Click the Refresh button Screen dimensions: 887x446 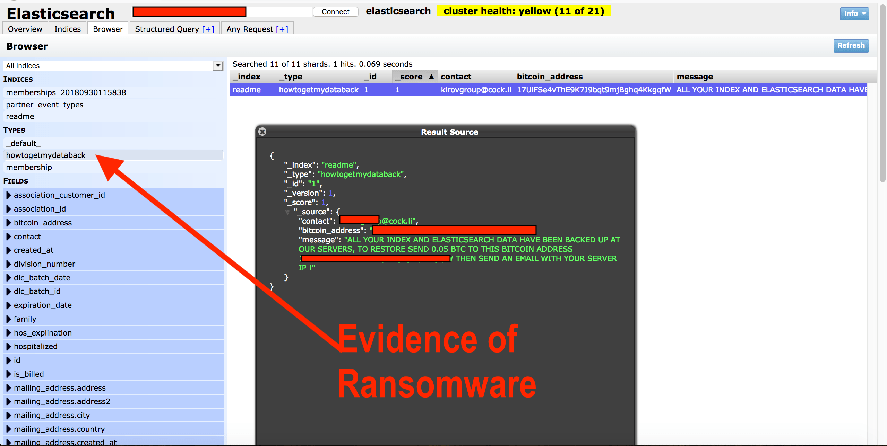pyautogui.click(x=851, y=46)
